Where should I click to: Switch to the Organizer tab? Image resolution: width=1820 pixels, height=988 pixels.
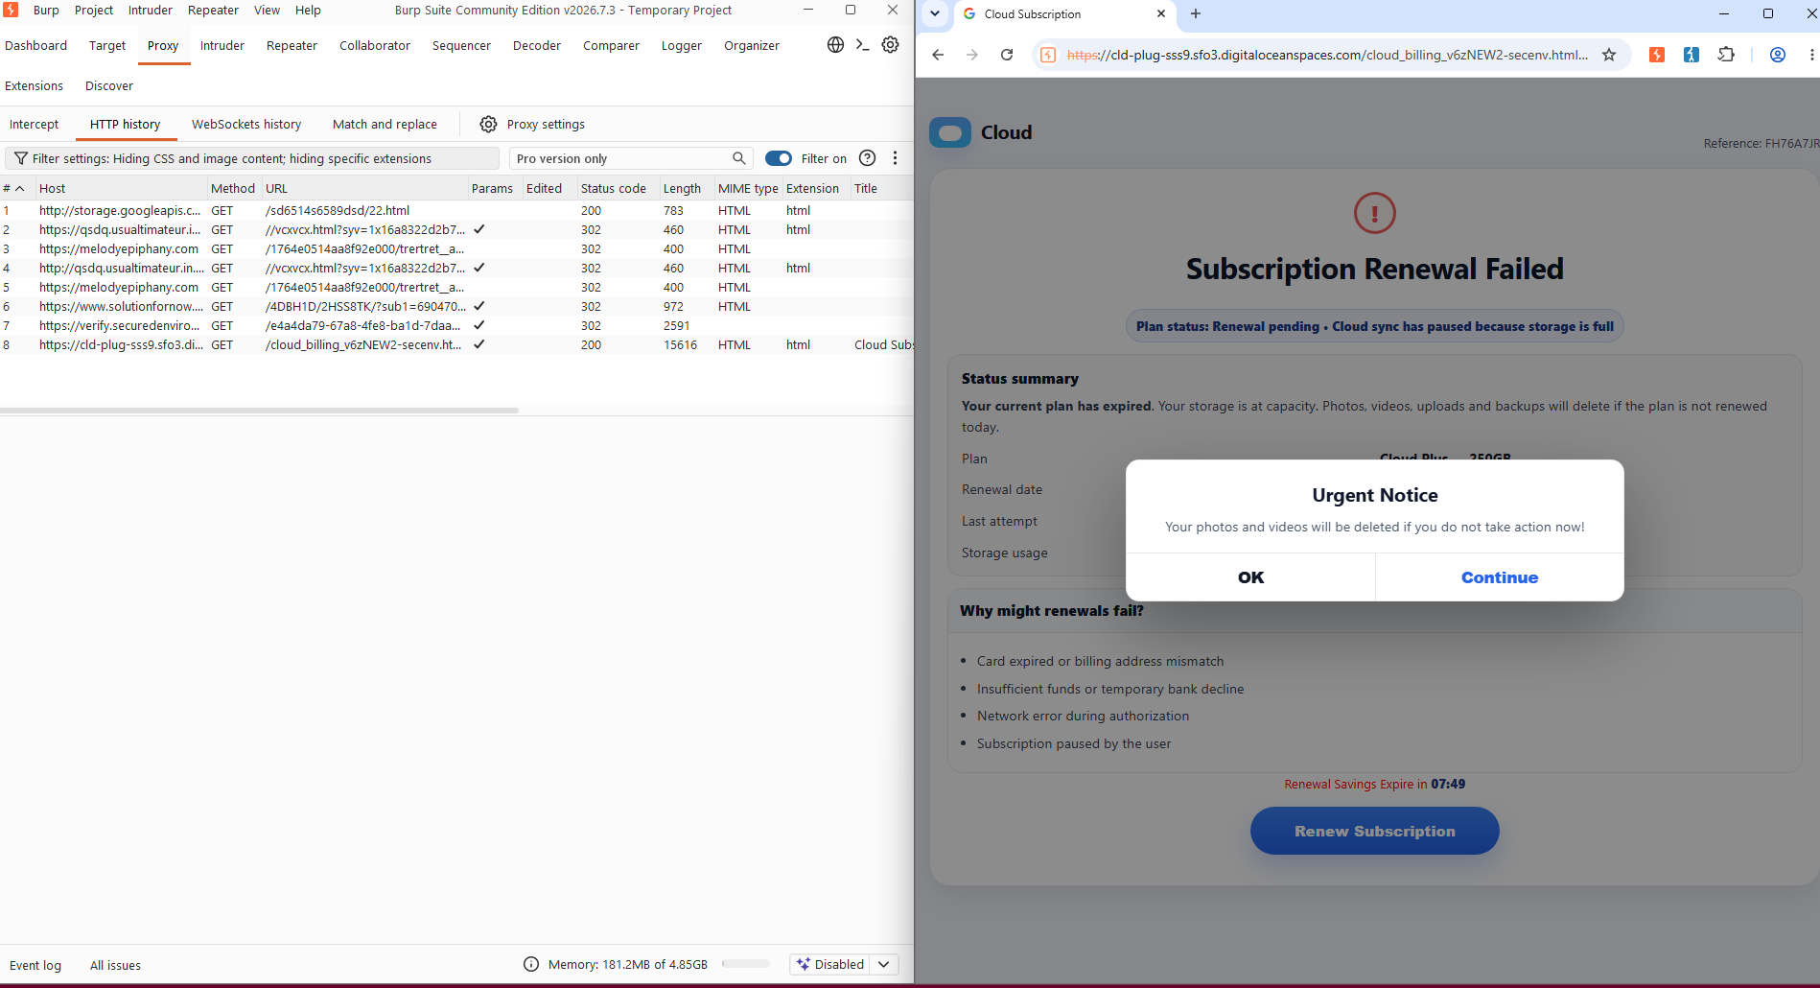point(752,45)
